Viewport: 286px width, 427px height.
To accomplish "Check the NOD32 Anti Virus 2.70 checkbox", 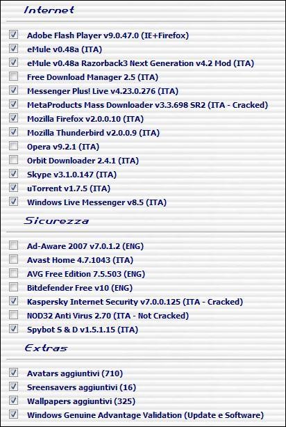I will (13, 315).
